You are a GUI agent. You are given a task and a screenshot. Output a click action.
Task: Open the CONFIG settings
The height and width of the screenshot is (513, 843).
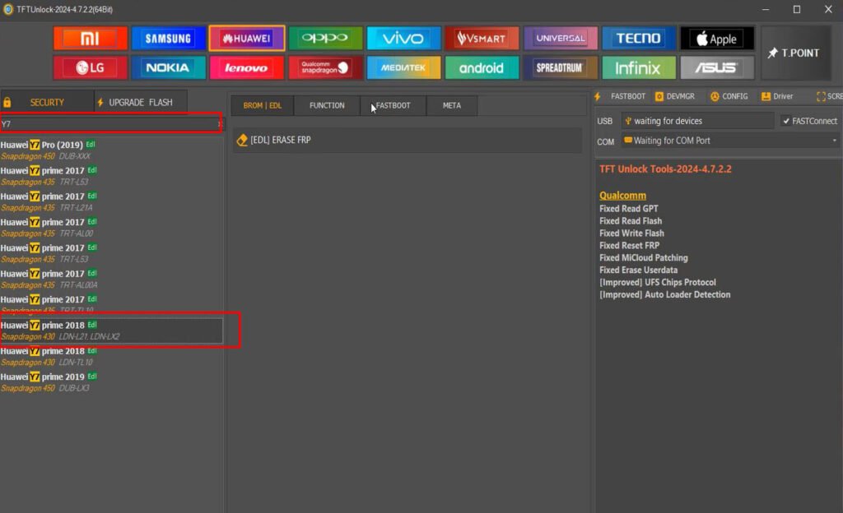(x=729, y=96)
